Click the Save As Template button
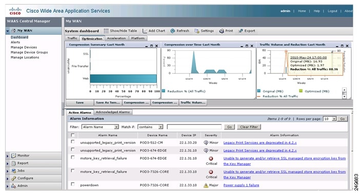 (x=108, y=102)
